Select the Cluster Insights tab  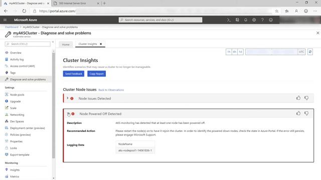[88, 44]
